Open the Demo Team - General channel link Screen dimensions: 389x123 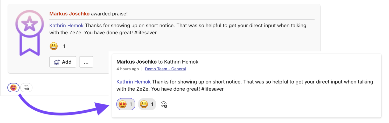click(165, 69)
